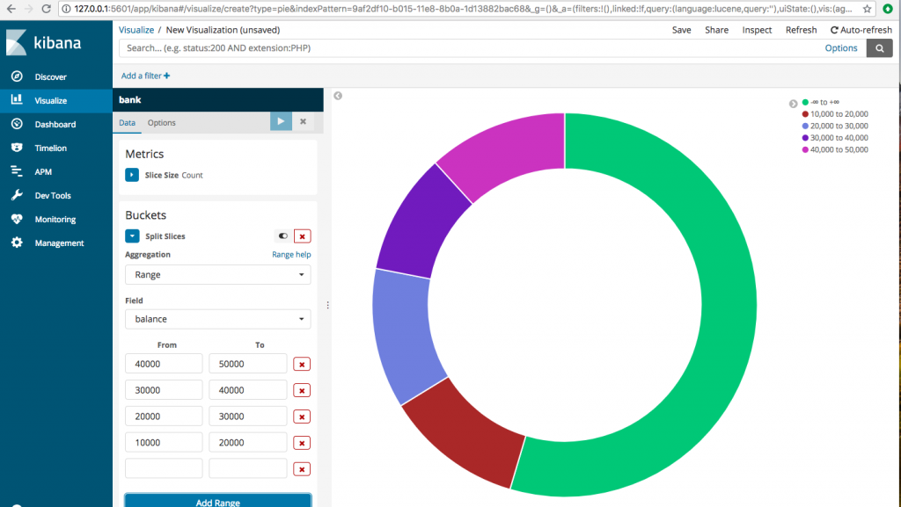Click the blue 20,000 to 30,000 legend dot
This screenshot has height=507, width=901.
(x=805, y=127)
